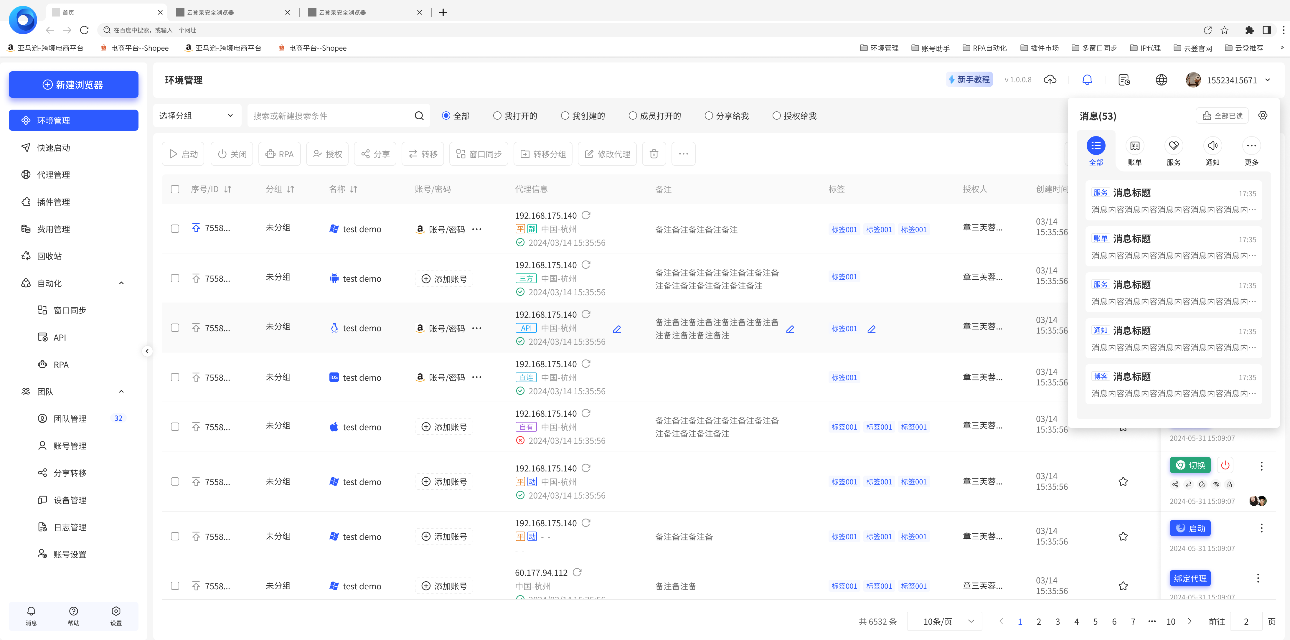Switch to the 账单 tab in messages
Image resolution: width=1290 pixels, height=640 pixels.
[x=1135, y=150]
